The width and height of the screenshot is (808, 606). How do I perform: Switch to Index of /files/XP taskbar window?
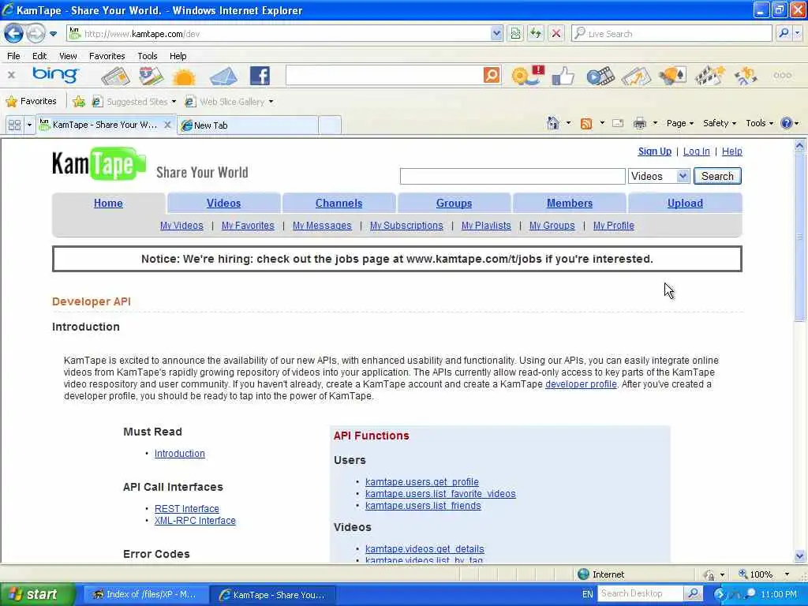(145, 594)
